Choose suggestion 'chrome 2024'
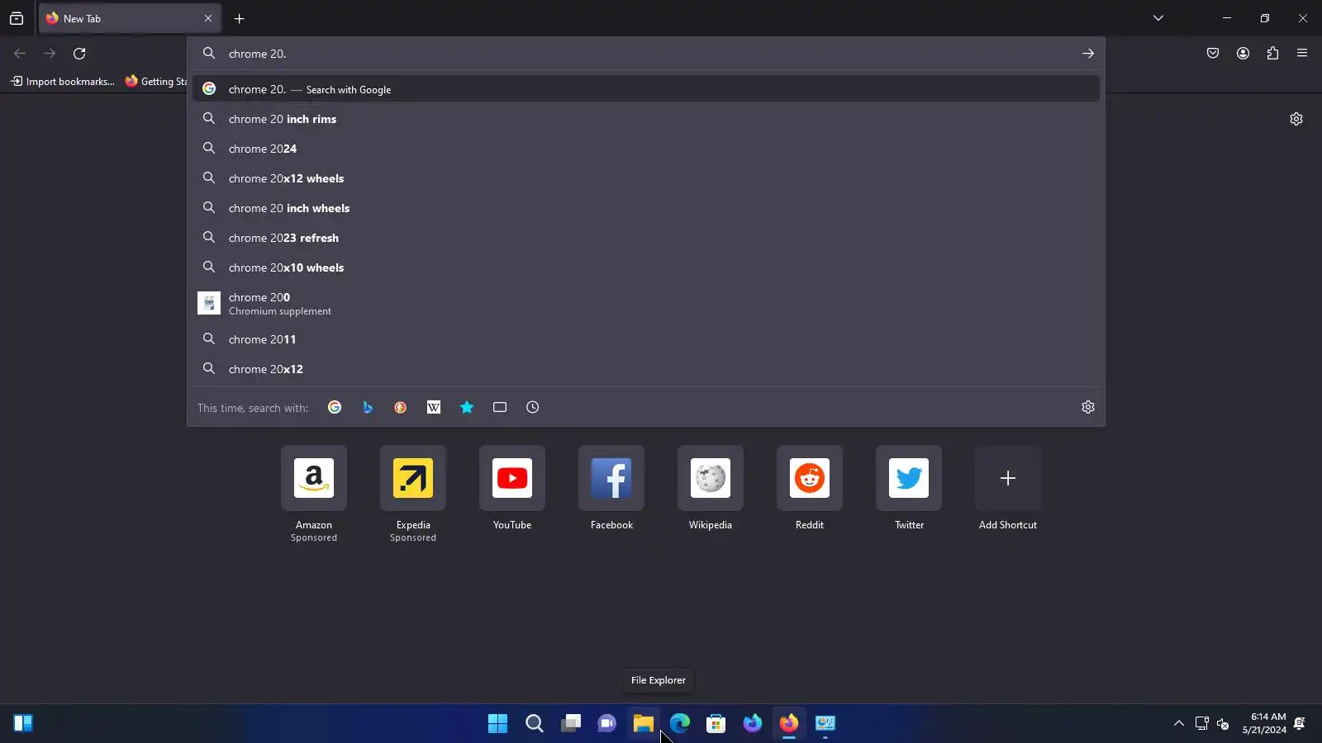This screenshot has height=743, width=1322. [x=646, y=149]
